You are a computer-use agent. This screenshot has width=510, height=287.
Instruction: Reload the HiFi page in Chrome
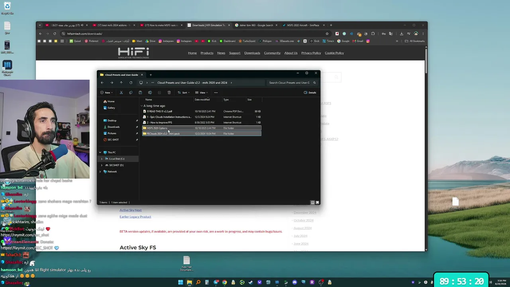tap(55, 33)
